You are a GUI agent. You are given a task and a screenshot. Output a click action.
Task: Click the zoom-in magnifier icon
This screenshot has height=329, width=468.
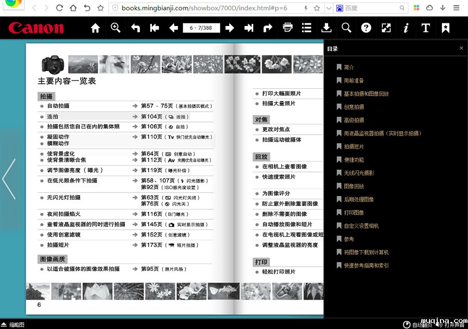115,28
